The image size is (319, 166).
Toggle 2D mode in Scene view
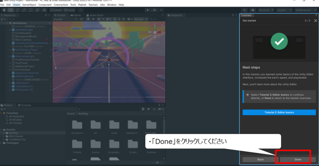pos(81,19)
